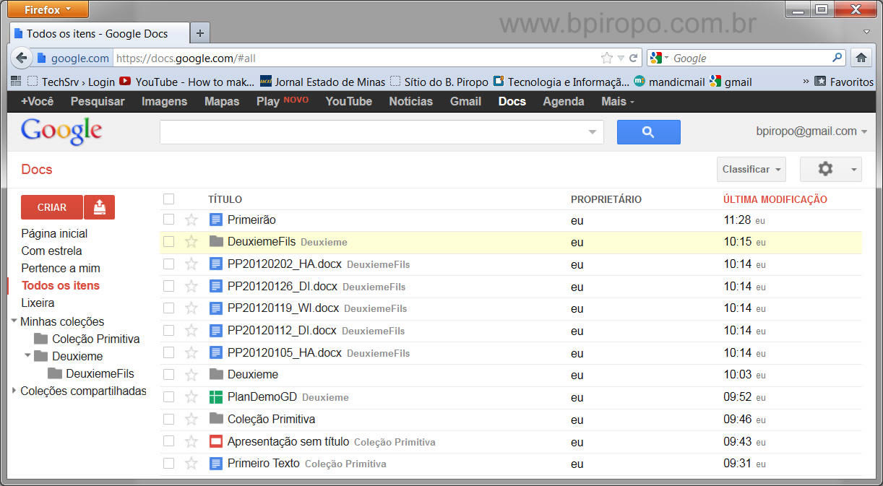The width and height of the screenshot is (883, 486).
Task: Open the mandicmail bookmark
Action: coord(669,82)
